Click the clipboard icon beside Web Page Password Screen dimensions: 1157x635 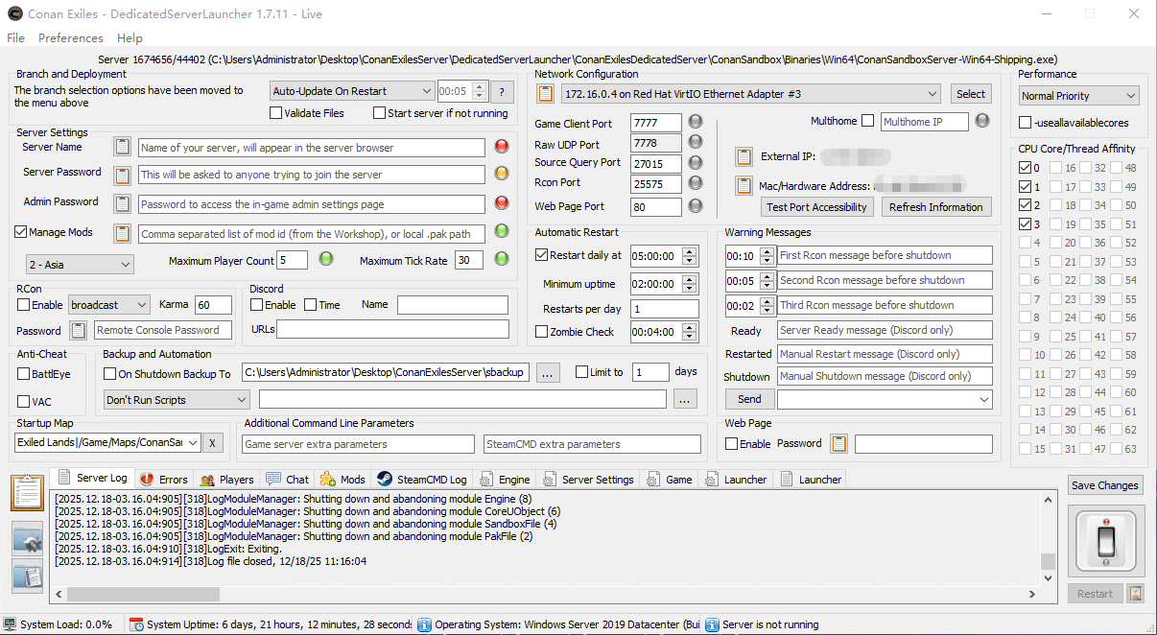click(x=838, y=444)
